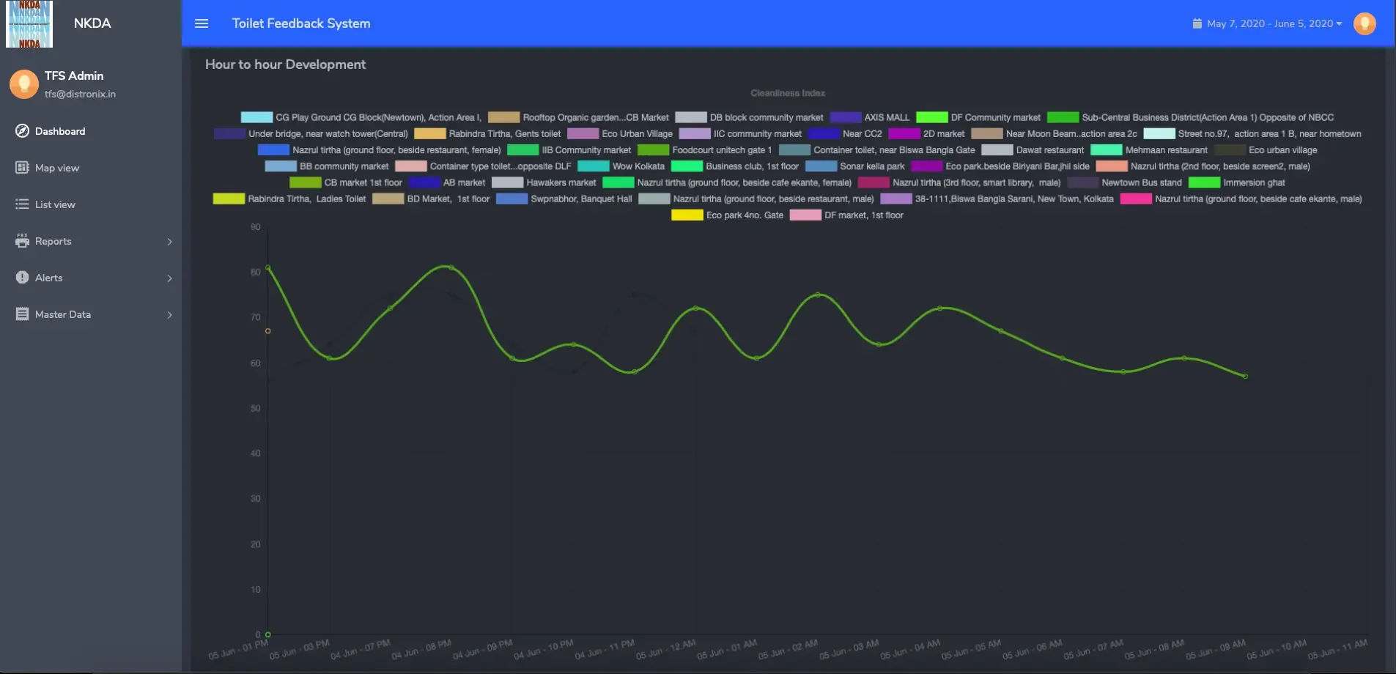Viewport: 1396px width, 674px height.
Task: Expand the Reports submenu arrow
Action: [x=169, y=242]
